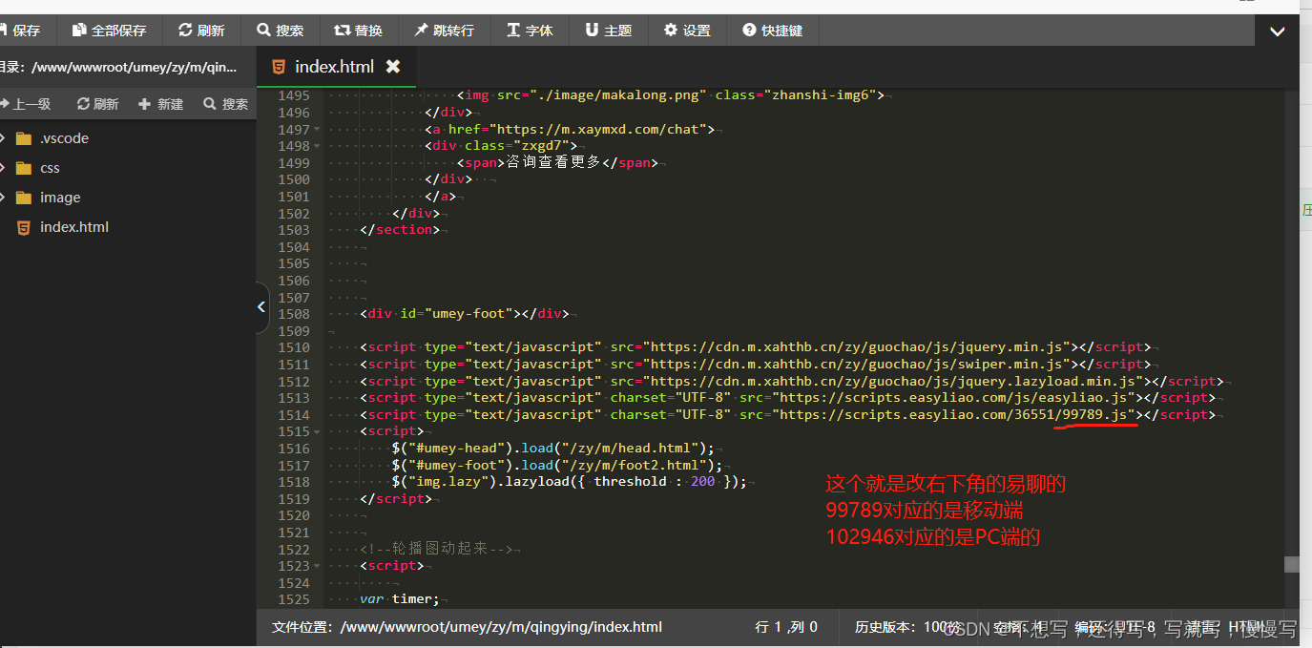Click var timer on line 1525
Screen dimensions: 1312x648
click(x=399, y=599)
